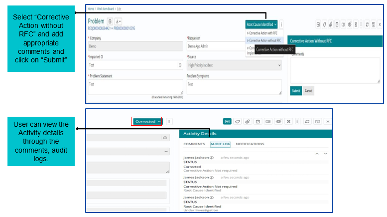Screen dimensions: 387x217
Task: Click the save disk icon in lower toolbar
Action: click(318, 121)
